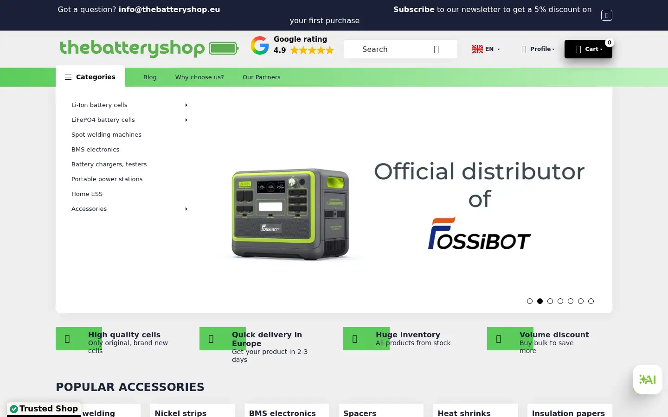The height and width of the screenshot is (417, 668).
Task: Go to fourth carousel slide dot
Action: [x=560, y=301]
